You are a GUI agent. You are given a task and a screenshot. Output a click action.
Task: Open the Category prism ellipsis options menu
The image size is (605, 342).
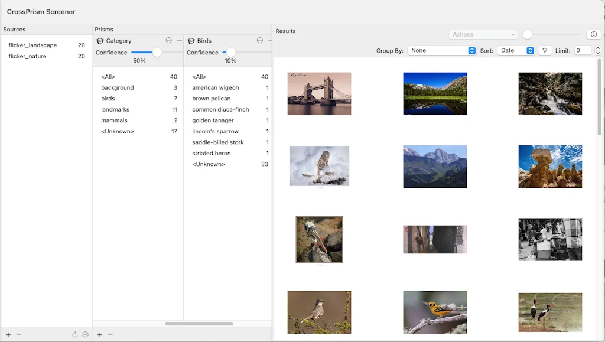tap(168, 40)
